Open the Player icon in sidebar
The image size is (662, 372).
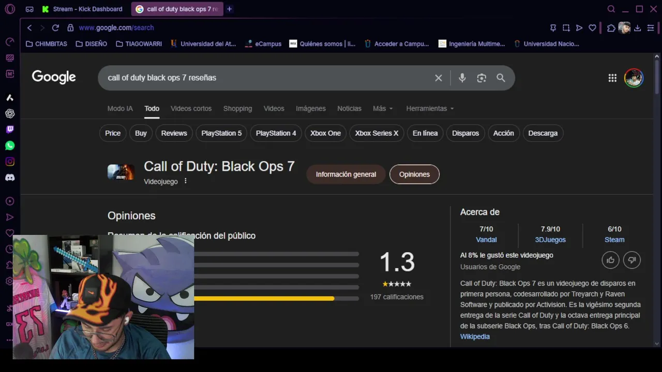(10, 202)
